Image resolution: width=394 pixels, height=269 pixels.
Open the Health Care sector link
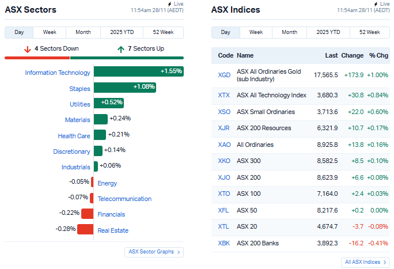point(74,136)
